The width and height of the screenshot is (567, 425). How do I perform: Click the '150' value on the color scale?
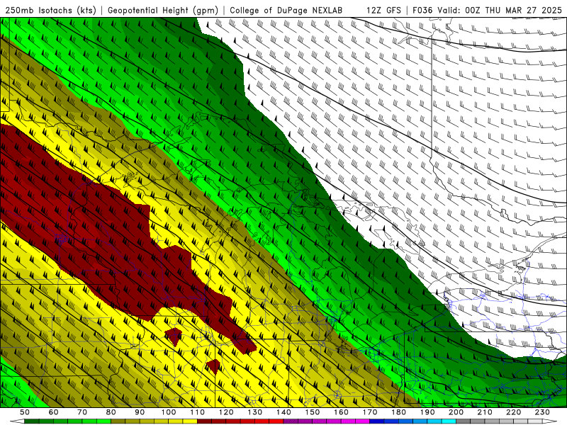coord(312,412)
